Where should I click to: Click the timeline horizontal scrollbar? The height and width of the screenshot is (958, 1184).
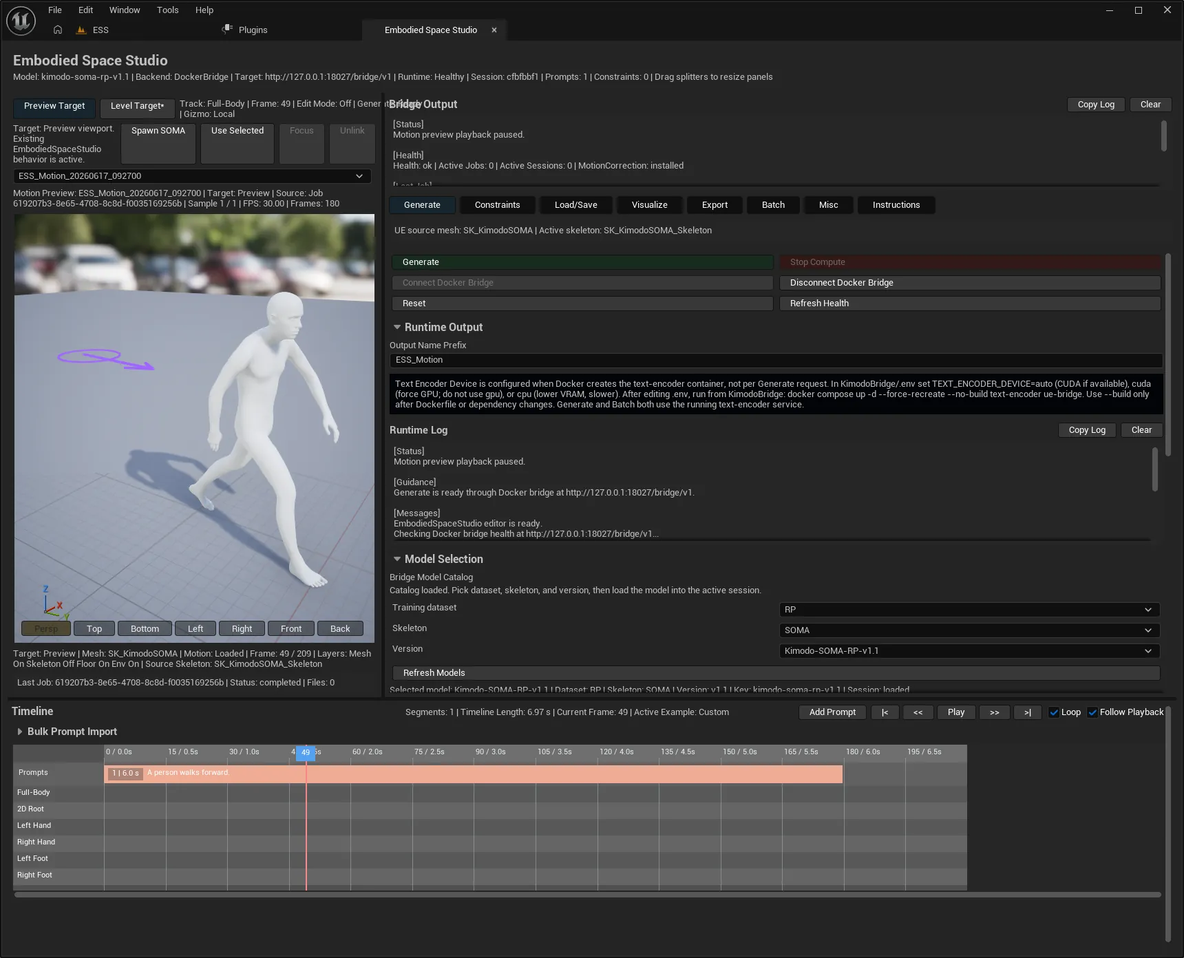pos(587,895)
